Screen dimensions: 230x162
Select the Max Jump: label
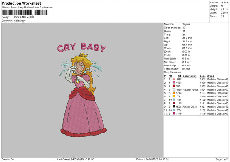pyautogui.click(x=170, y=65)
